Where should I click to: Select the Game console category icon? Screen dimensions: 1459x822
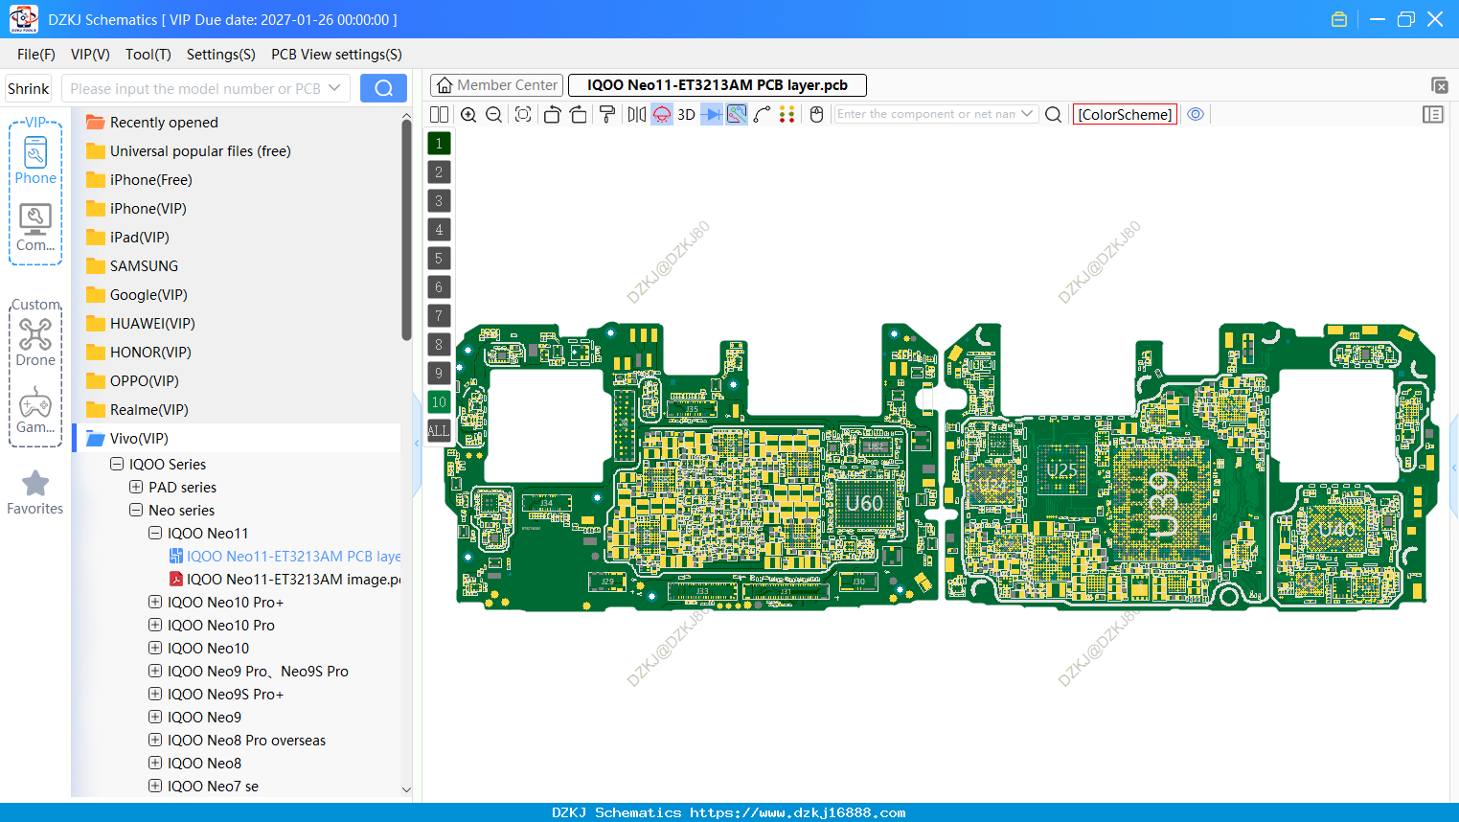tap(35, 410)
